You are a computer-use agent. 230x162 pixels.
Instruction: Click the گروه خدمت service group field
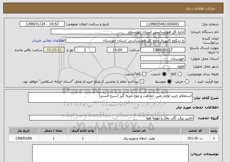click(x=111, y=118)
